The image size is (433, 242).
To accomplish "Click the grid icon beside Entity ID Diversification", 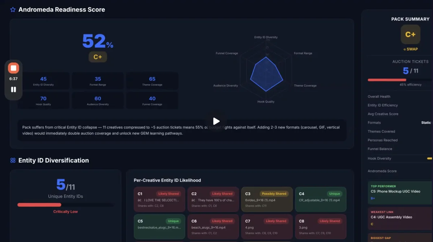I will [x=13, y=160].
